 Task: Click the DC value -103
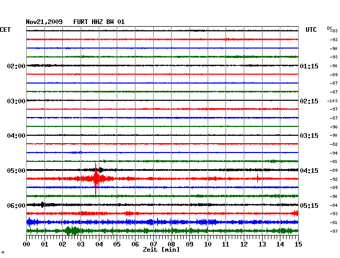point(333,101)
